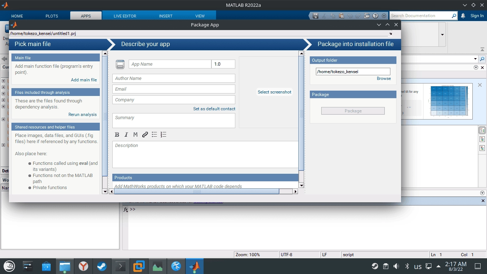Browse for output folder
This screenshot has width=487, height=274.
pyautogui.click(x=384, y=78)
